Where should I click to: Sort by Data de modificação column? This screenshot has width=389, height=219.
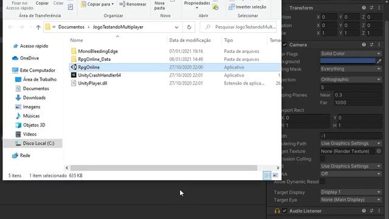tap(190, 40)
